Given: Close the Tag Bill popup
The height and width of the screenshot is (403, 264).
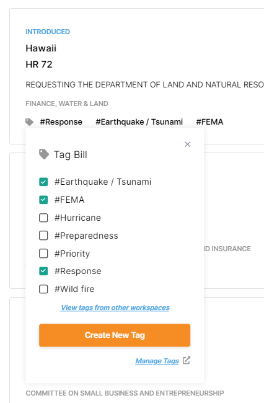Looking at the screenshot, I should [188, 144].
